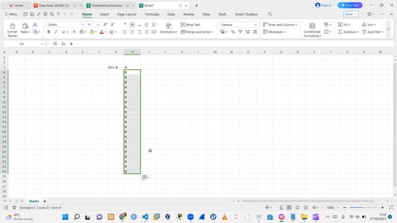Increase the cell indent

(154, 25)
